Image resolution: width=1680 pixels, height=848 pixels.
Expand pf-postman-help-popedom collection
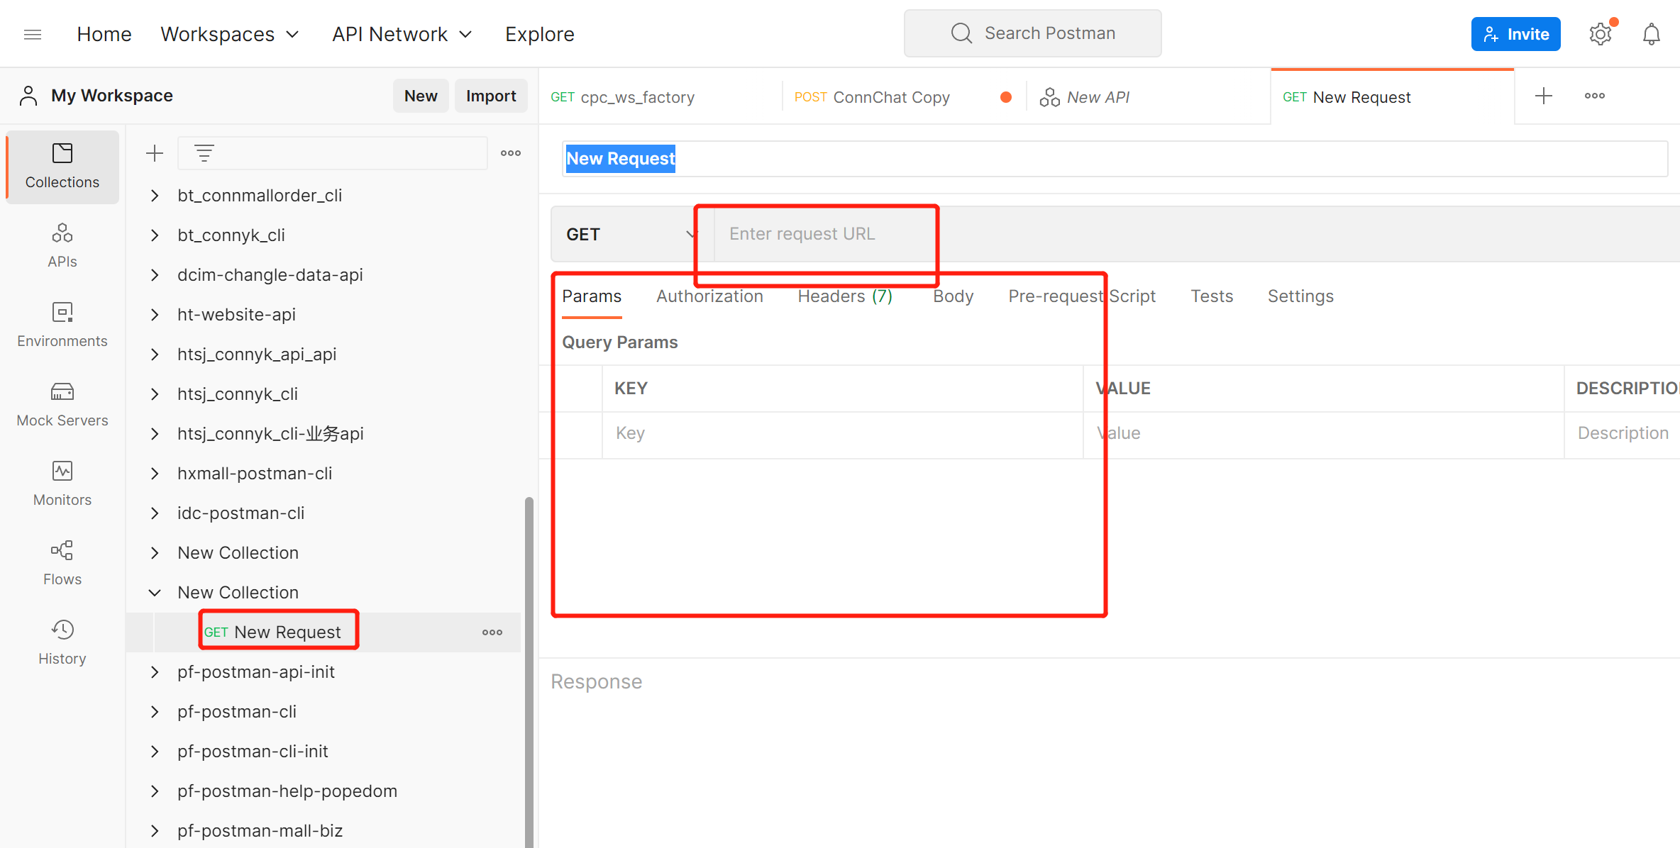[x=155, y=791]
